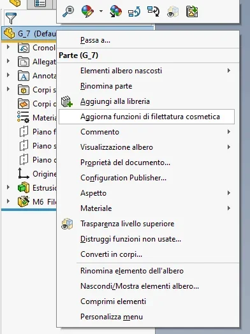Viewport: 250px width, 334px height.
Task: Click the Cronologia history folder icon
Action: 24,48
